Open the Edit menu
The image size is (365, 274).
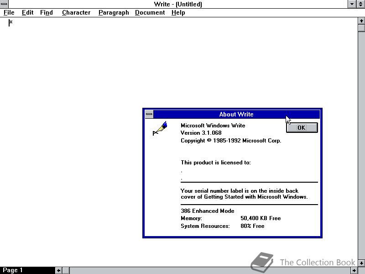point(27,13)
